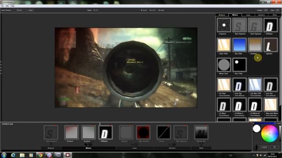This screenshot has height=158, width=282.
Task: Choose the Grad Exposure tool thumbnail
Action: (x=255, y=25)
